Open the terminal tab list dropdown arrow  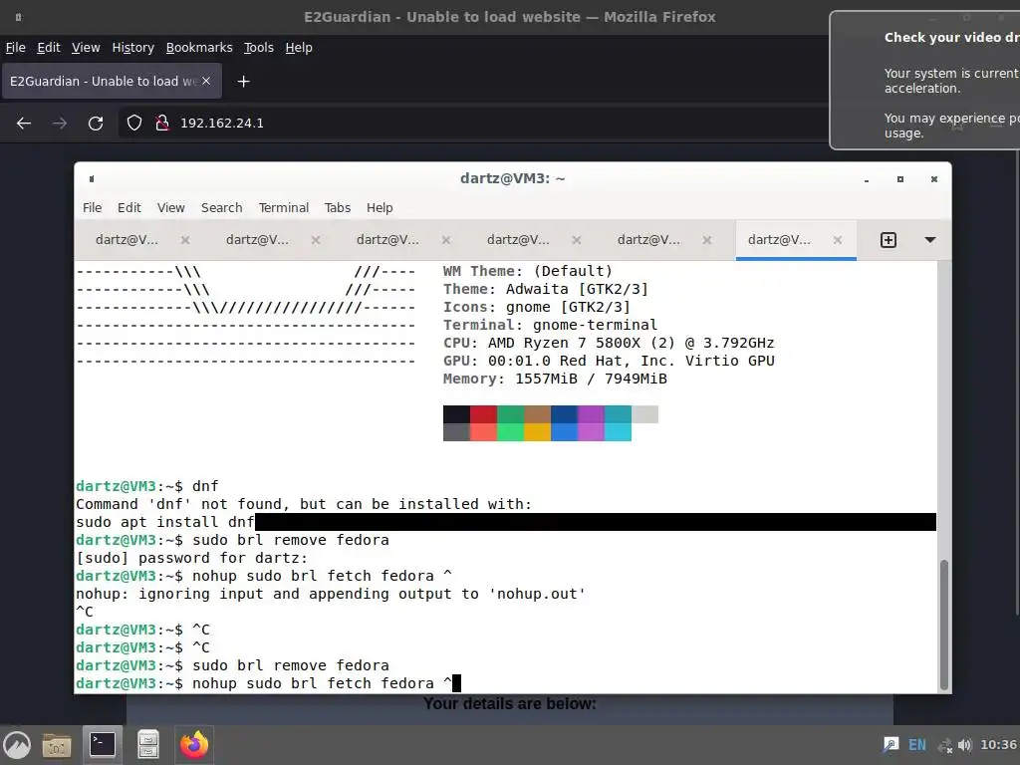(x=930, y=240)
